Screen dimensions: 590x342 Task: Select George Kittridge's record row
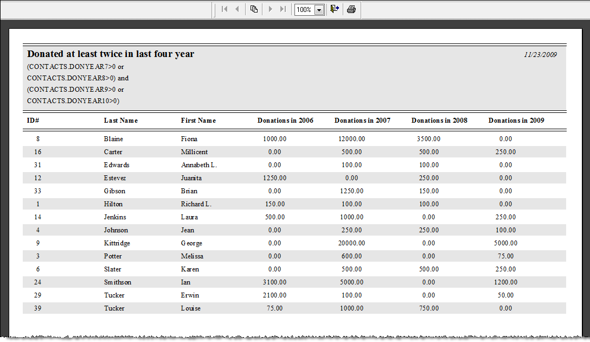pyautogui.click(x=217, y=243)
